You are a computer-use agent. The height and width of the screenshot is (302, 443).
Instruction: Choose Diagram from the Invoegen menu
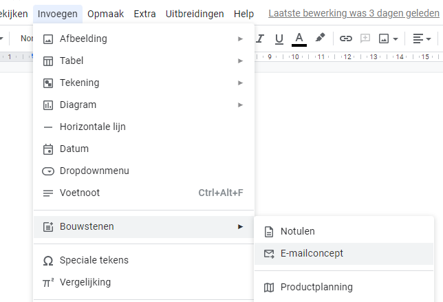tap(144, 105)
